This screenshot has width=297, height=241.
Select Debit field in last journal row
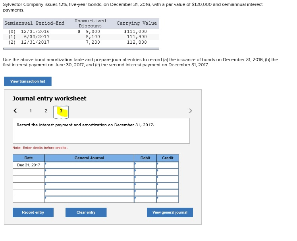click(145, 199)
